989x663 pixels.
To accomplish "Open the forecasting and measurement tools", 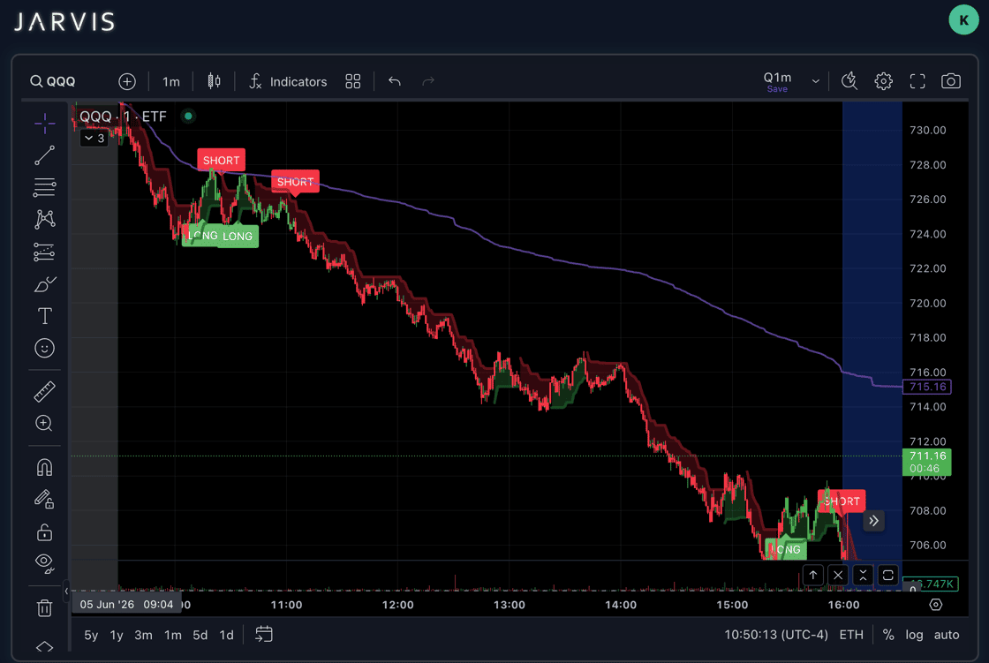I will coord(44,252).
